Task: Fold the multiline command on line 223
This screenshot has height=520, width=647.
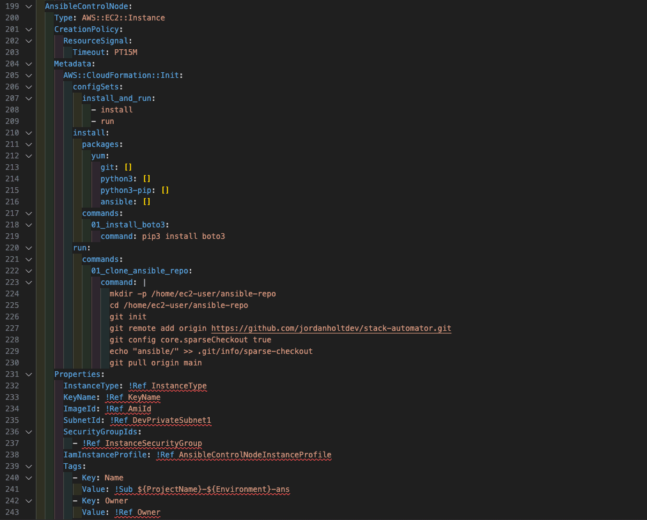Action: point(29,282)
